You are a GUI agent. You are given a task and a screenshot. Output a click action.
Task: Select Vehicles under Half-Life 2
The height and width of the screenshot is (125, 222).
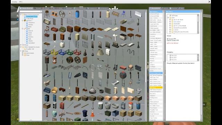point(31,25)
